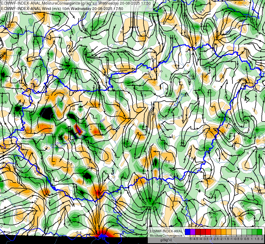
Task: Click the blue legend color swatch
Action: 188,232
